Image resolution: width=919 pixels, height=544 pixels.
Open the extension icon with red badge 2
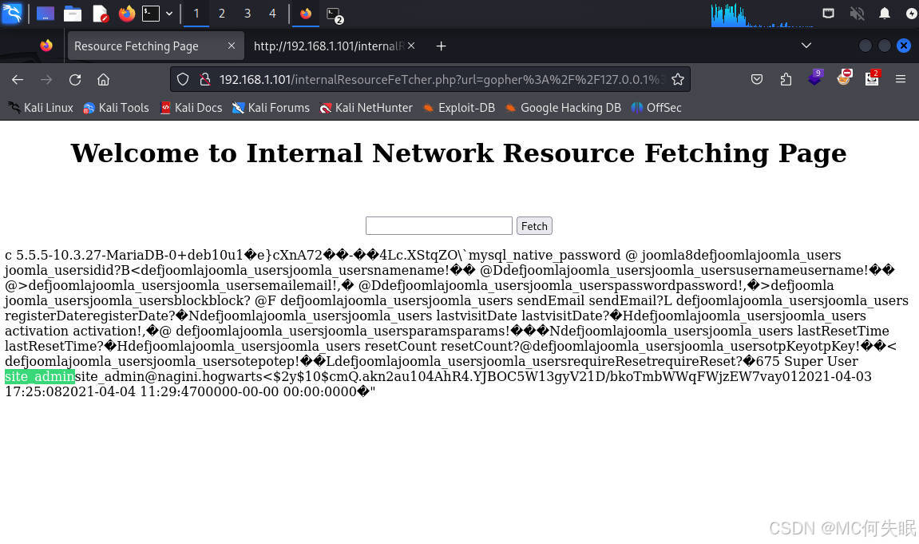point(872,78)
